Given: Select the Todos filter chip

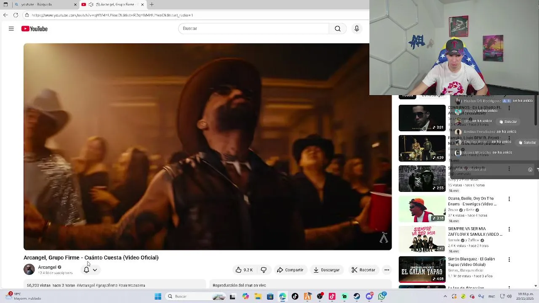Looking at the screenshot, I should (407, 96).
